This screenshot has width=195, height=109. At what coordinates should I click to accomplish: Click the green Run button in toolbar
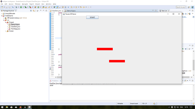tap(21, 7)
